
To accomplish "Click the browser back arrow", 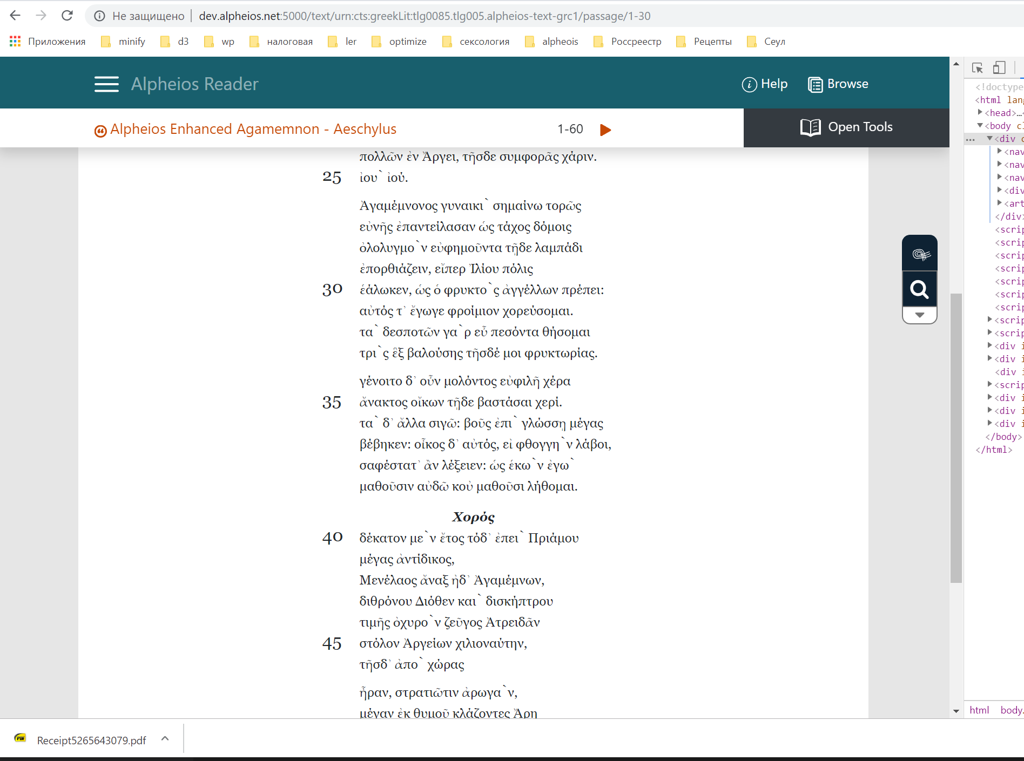I will [x=15, y=16].
